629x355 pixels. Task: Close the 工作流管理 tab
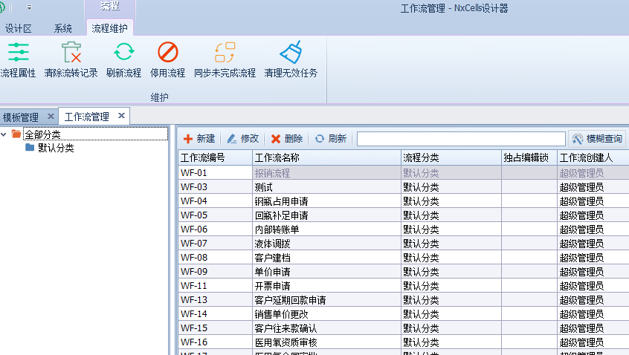click(121, 116)
